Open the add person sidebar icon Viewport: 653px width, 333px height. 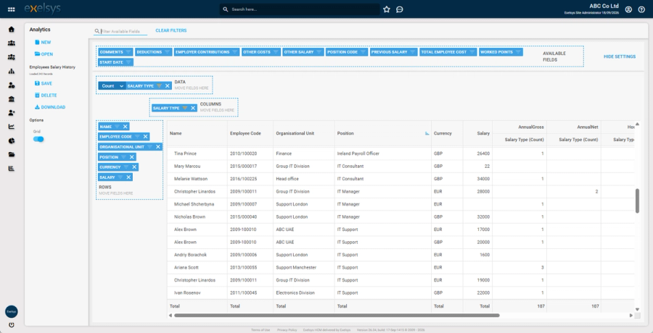(11, 113)
